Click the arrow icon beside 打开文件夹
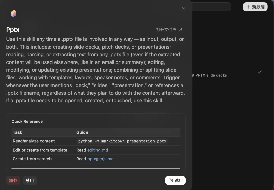274x190 pixels. 180,29
